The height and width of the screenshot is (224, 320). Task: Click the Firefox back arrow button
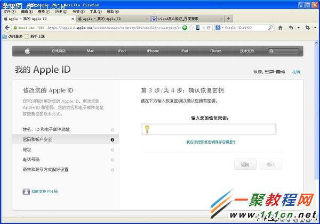pos(7,28)
